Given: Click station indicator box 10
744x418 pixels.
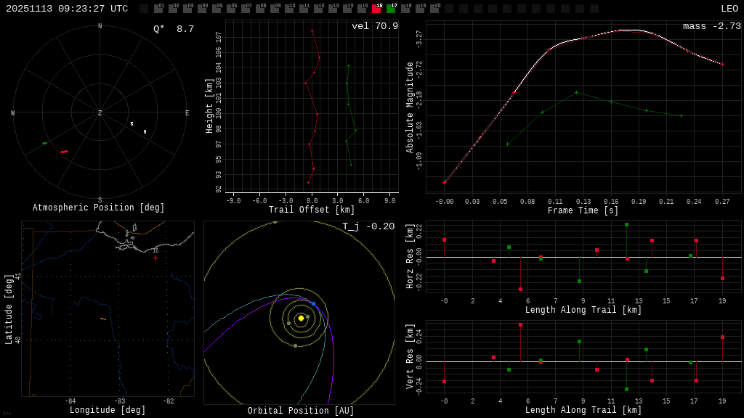Looking at the screenshot, I should point(289,9).
